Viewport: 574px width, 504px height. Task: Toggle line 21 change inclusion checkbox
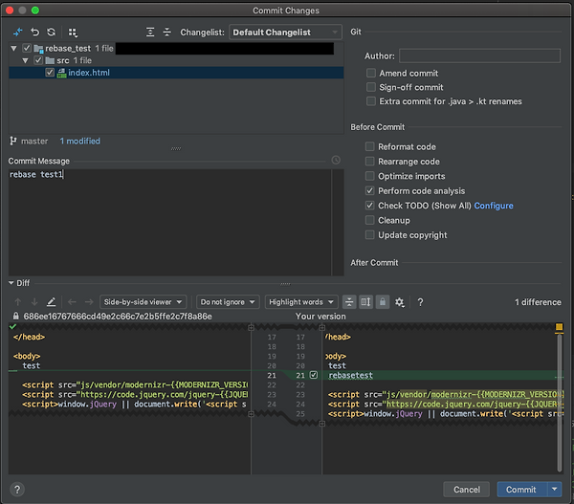click(314, 375)
